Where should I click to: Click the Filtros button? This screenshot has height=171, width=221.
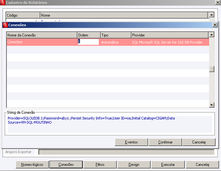coord(100,165)
